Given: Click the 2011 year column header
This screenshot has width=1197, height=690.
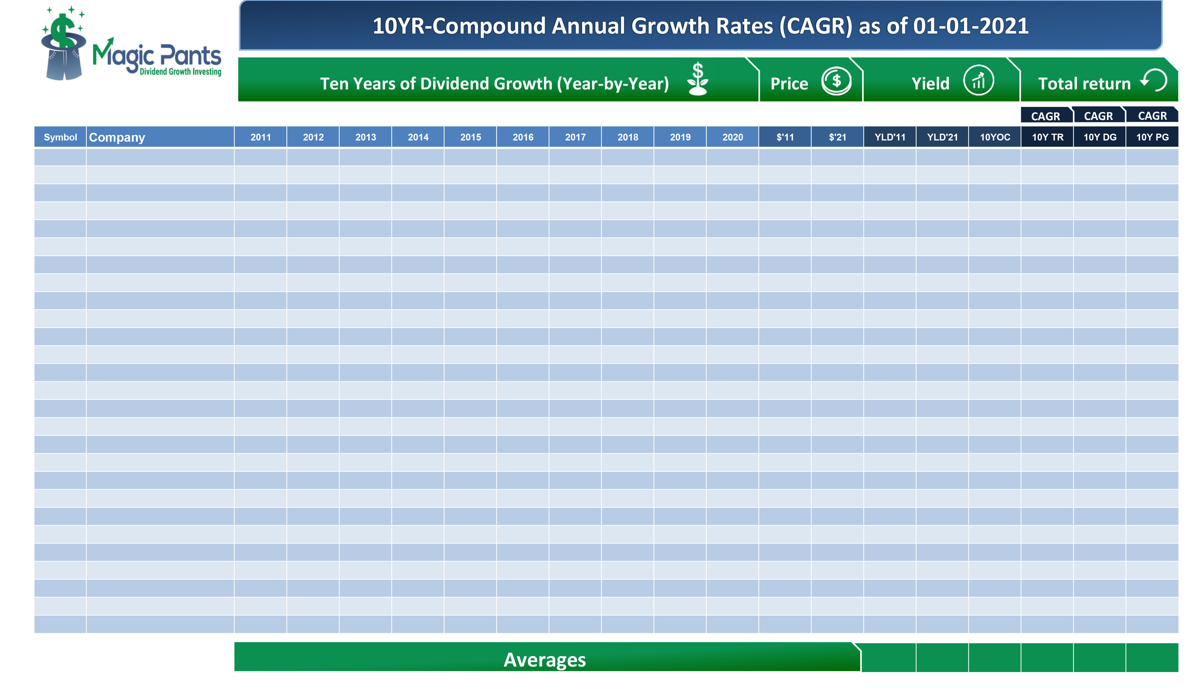Looking at the screenshot, I should click(260, 137).
